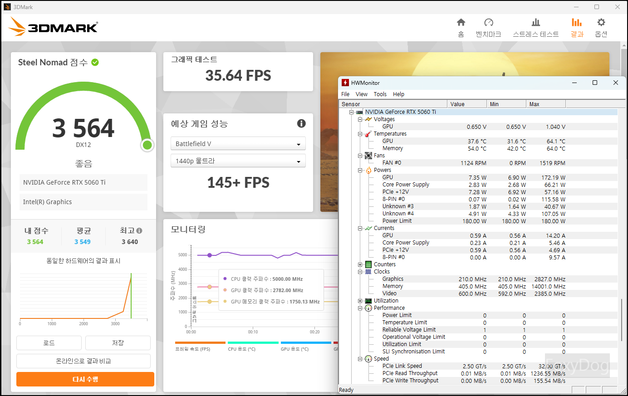The width and height of the screenshot is (628, 396).
Task: Click the Min column header in HWMonitor
Action: point(506,104)
